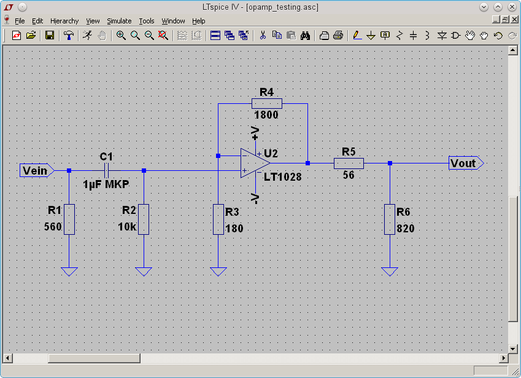Viewport: 521px width, 378px height.
Task: Click the '1800' value under R4
Action: coord(266,115)
